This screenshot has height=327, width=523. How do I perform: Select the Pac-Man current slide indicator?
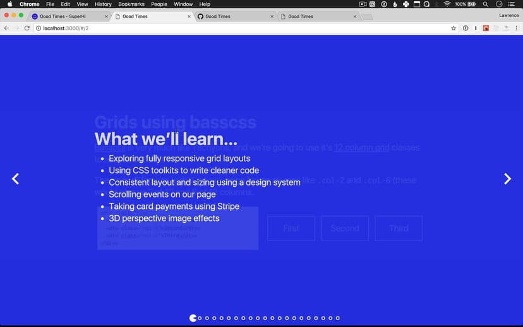(193, 318)
